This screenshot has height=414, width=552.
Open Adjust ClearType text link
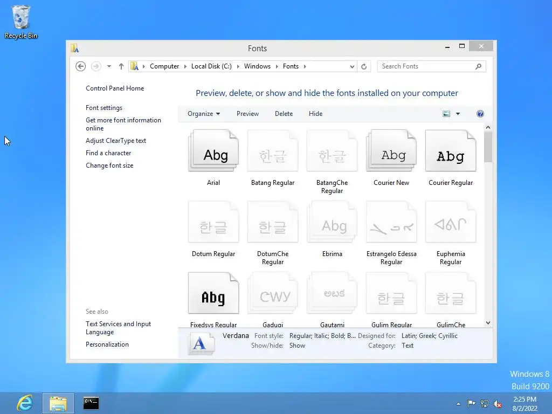pos(116,141)
